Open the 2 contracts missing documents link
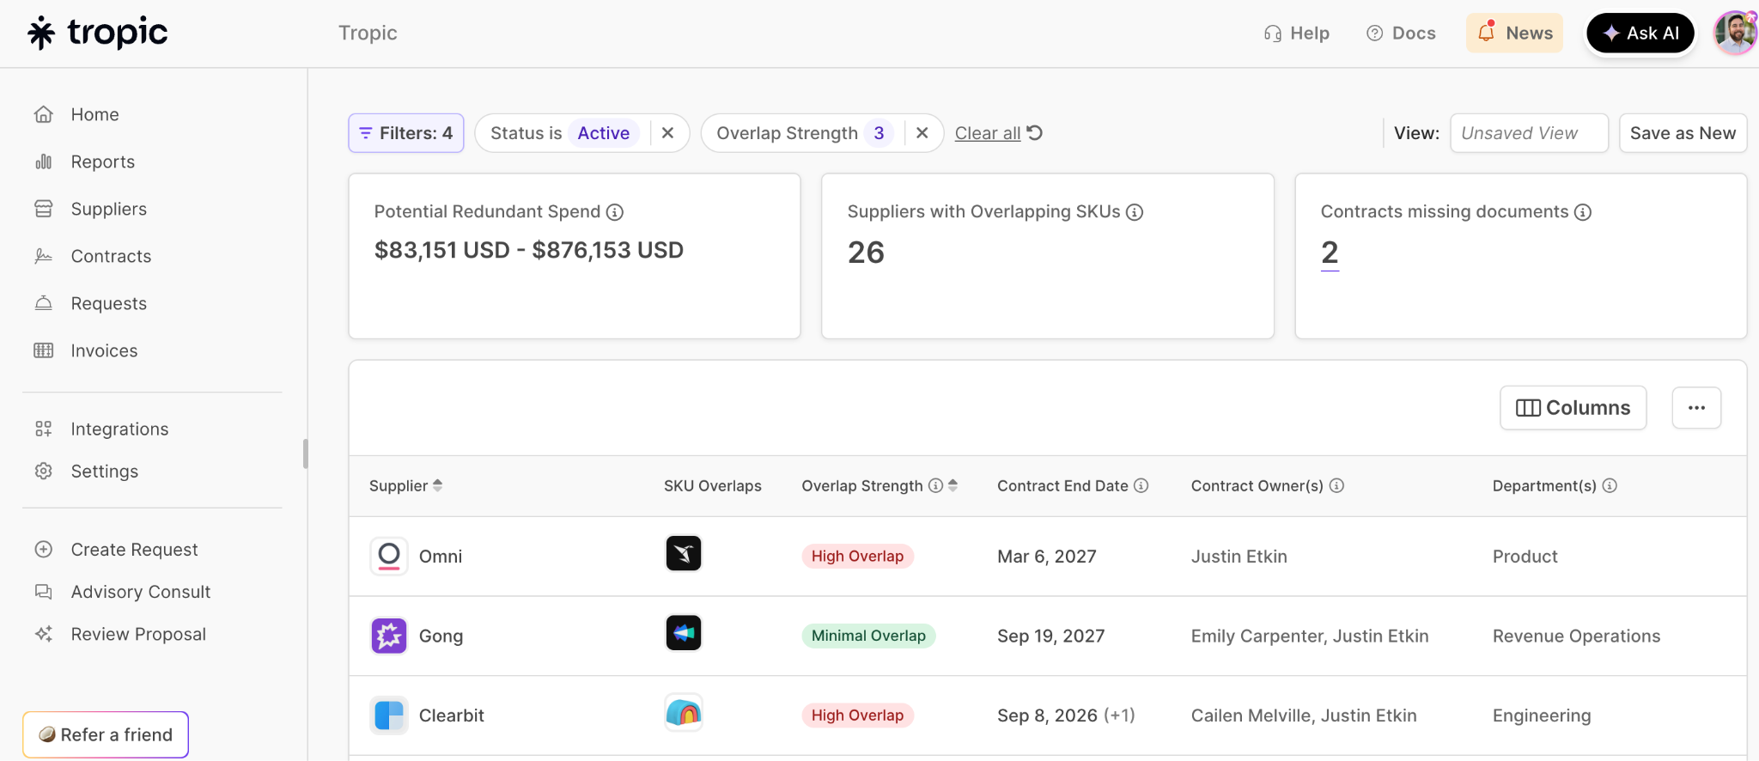Image resolution: width=1759 pixels, height=761 pixels. coord(1330,253)
